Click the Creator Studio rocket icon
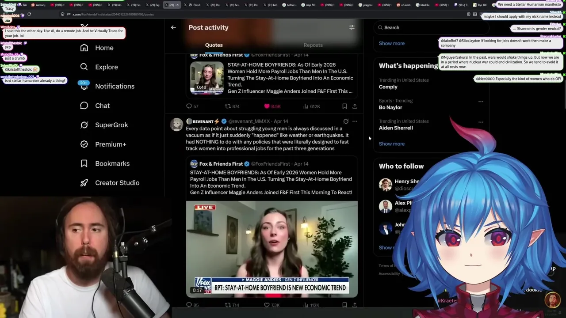This screenshot has width=566, height=318. pos(84,183)
